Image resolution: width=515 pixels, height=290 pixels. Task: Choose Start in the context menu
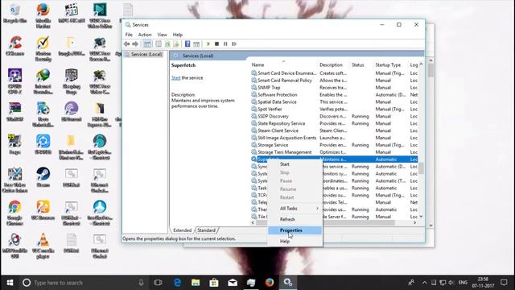click(x=285, y=164)
